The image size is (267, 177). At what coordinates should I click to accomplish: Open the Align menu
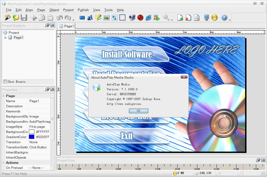click(29, 10)
